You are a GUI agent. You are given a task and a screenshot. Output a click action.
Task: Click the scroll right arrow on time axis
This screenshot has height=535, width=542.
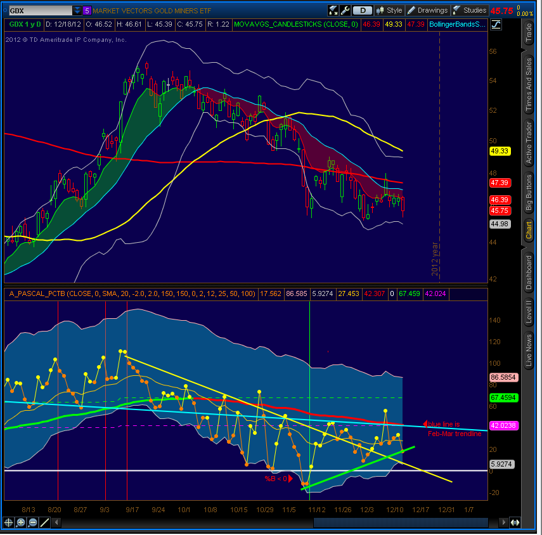(504, 522)
